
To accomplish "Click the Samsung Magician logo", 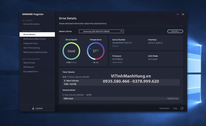I will pos(33,14).
